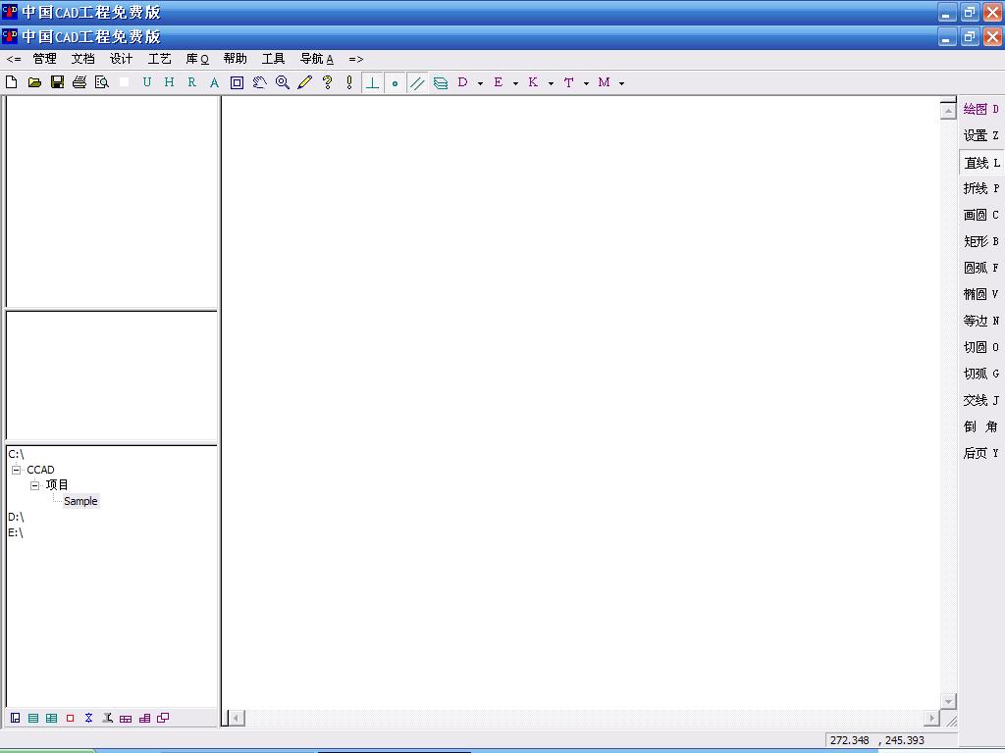Screen dimensions: 1005x753
Task: Click the red square icon
Action: 71,718
